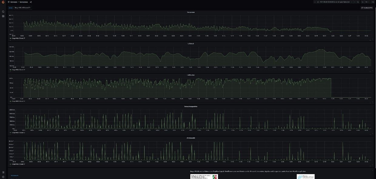The image size is (376, 179).
Task: Open the BürgerWOLKE sensor variable dropdown
Action: (23, 7)
